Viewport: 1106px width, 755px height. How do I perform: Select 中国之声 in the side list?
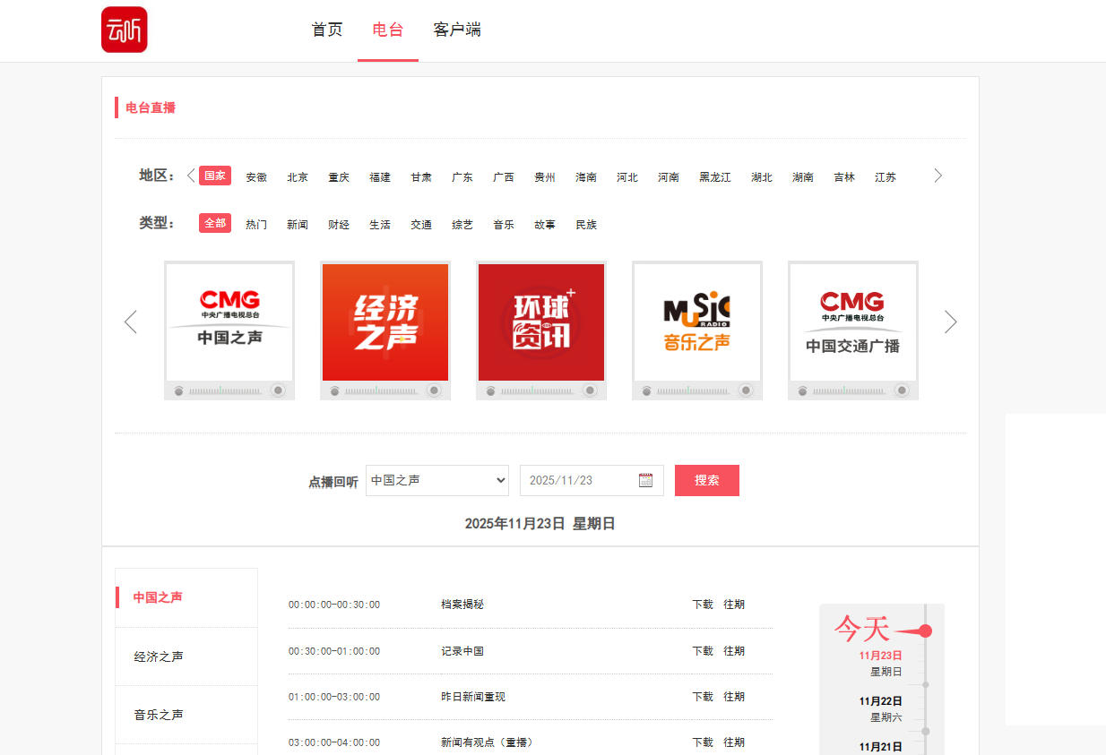pos(186,597)
